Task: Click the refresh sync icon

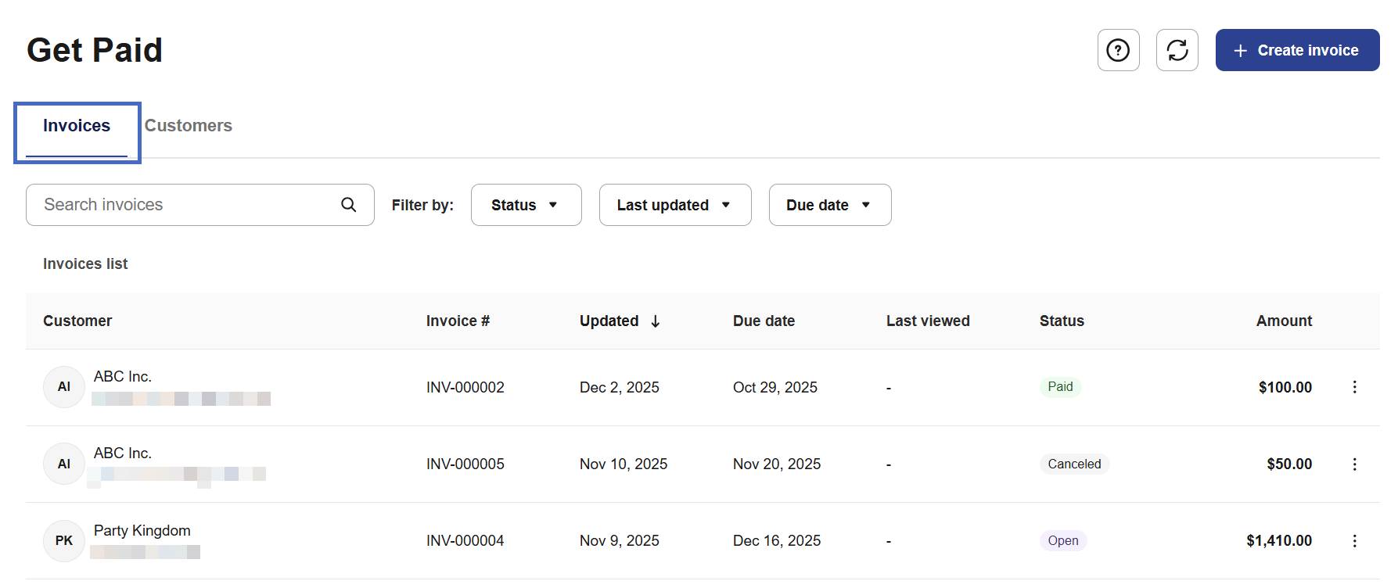Action: pos(1177,50)
